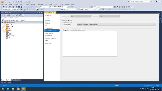Viewport: 162px width, 91px height.
Task: Open Windows action center notifications
Action: (x=159, y=89)
